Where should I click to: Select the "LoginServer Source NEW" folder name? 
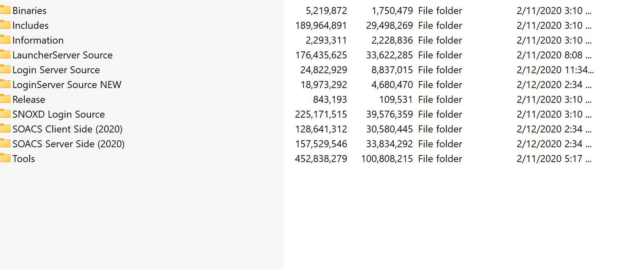[67, 85]
